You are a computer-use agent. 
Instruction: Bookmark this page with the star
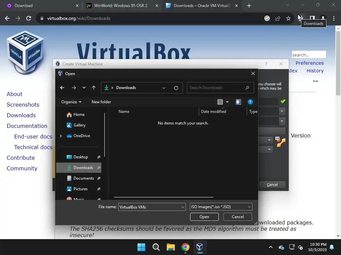(288, 19)
